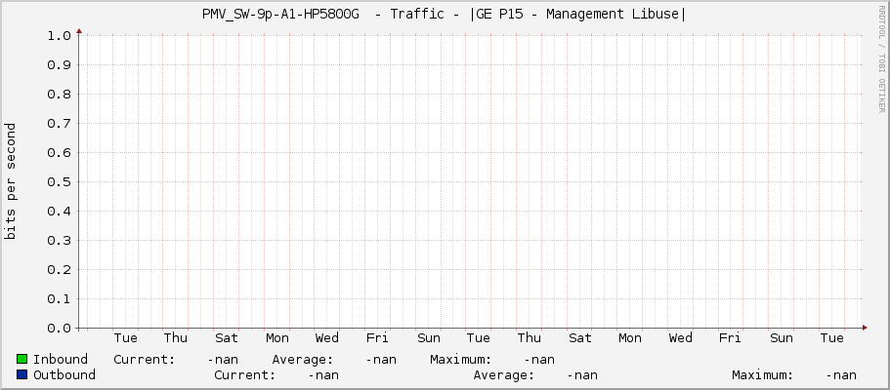Select the graph title text

[x=444, y=15]
